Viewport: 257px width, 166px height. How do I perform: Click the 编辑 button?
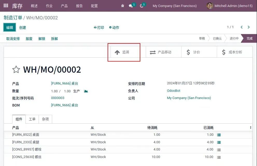[10, 27]
